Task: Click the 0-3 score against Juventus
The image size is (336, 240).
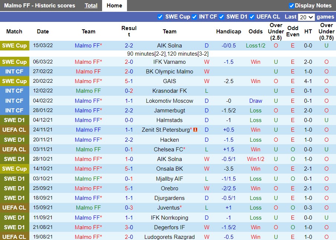Action: coord(129,208)
